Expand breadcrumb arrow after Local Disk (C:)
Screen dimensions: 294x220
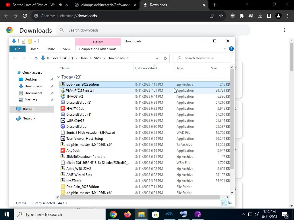(76, 58)
